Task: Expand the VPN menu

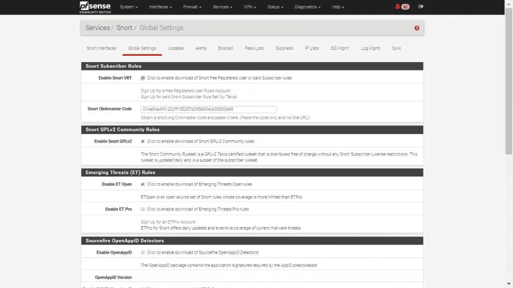Action: pos(249,7)
